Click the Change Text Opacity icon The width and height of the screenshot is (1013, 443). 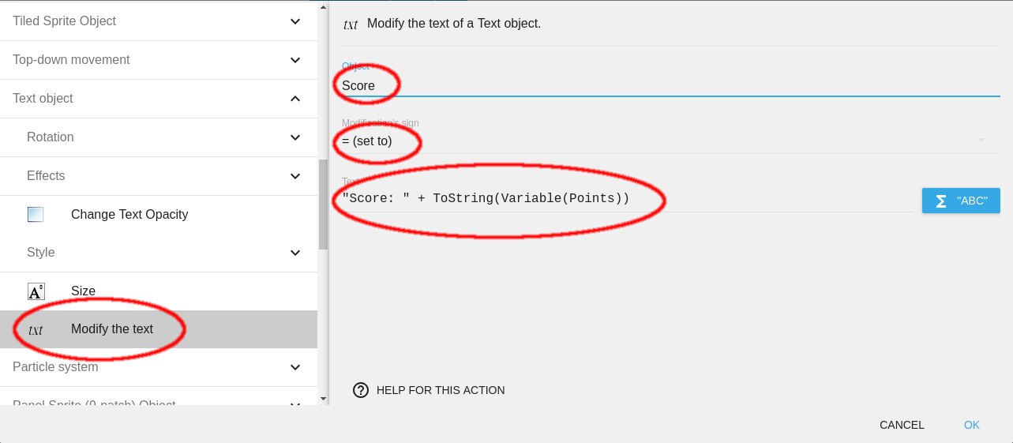point(36,215)
